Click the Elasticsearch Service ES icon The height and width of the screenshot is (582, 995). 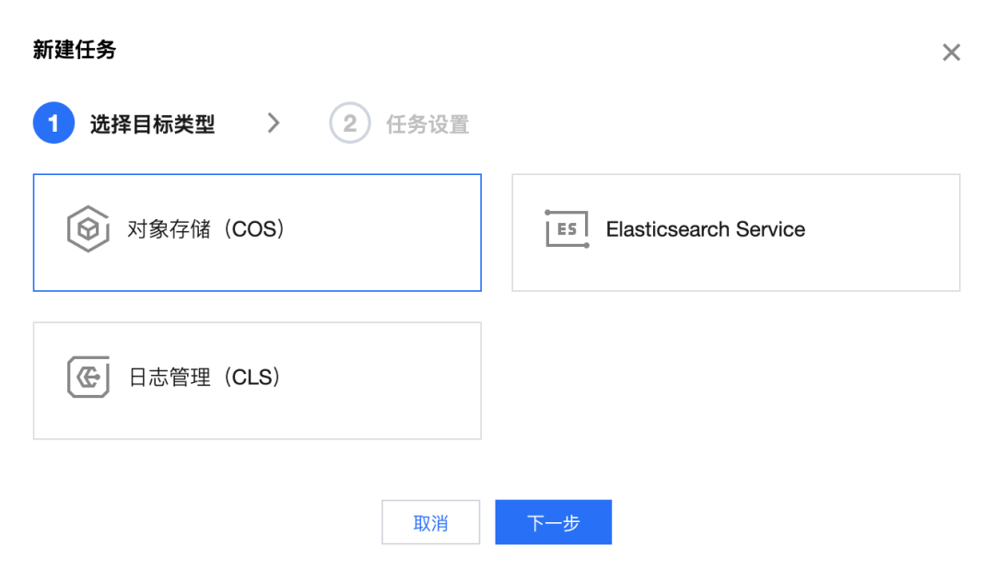coord(567,229)
